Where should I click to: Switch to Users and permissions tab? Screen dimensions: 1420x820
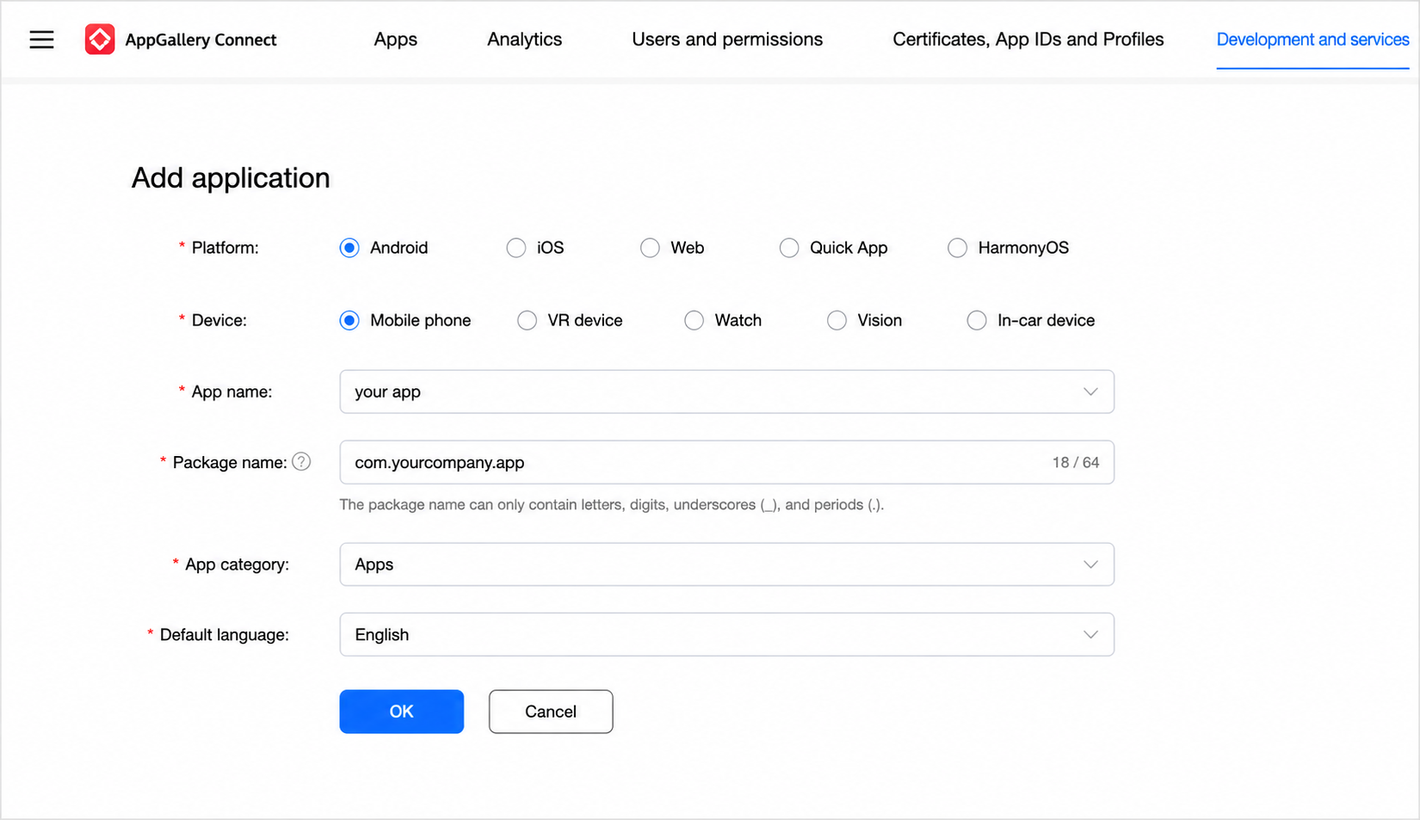(x=727, y=40)
